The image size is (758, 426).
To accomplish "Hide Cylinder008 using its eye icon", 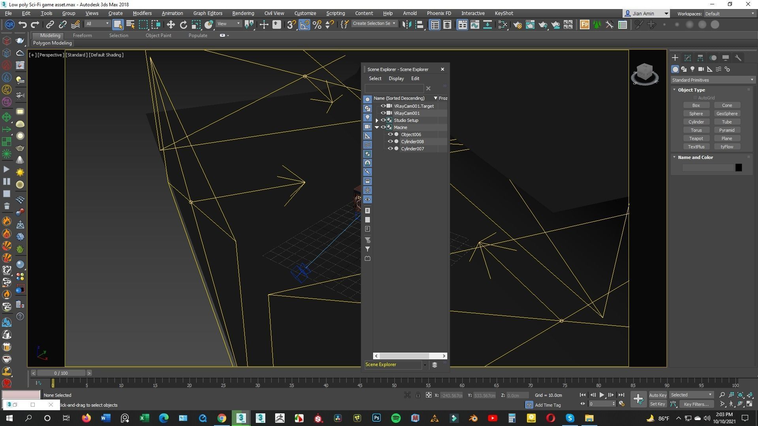I will (x=390, y=142).
